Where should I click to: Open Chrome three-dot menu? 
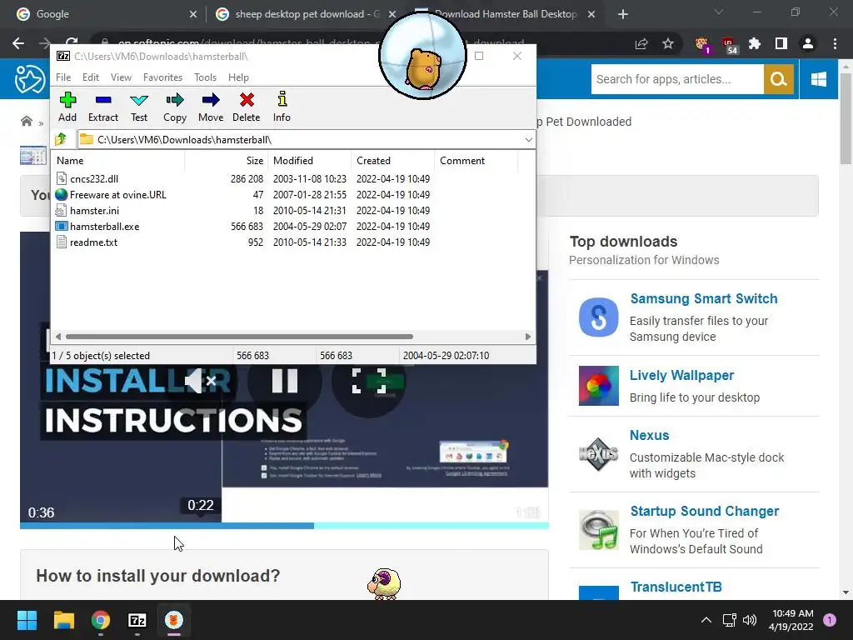pos(835,43)
